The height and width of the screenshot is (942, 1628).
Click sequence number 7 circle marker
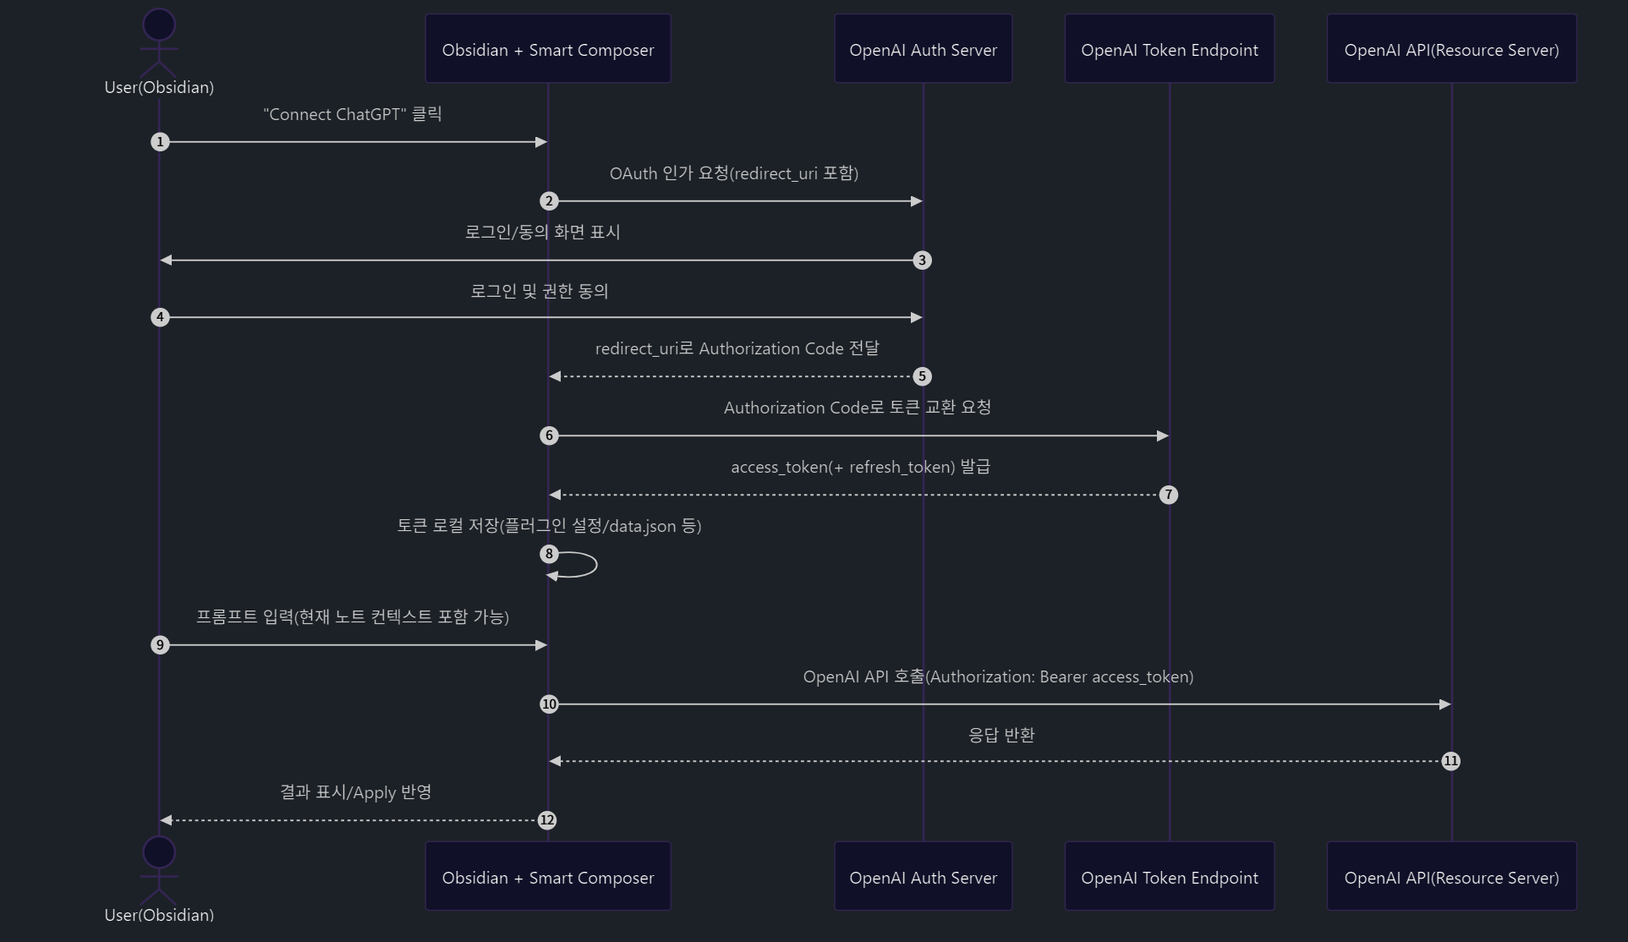click(1168, 495)
